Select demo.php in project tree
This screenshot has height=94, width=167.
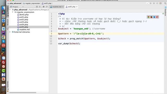(24, 15)
